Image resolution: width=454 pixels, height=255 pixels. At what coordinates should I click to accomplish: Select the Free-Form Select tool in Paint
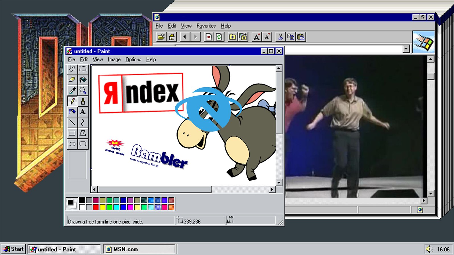tap(72, 69)
